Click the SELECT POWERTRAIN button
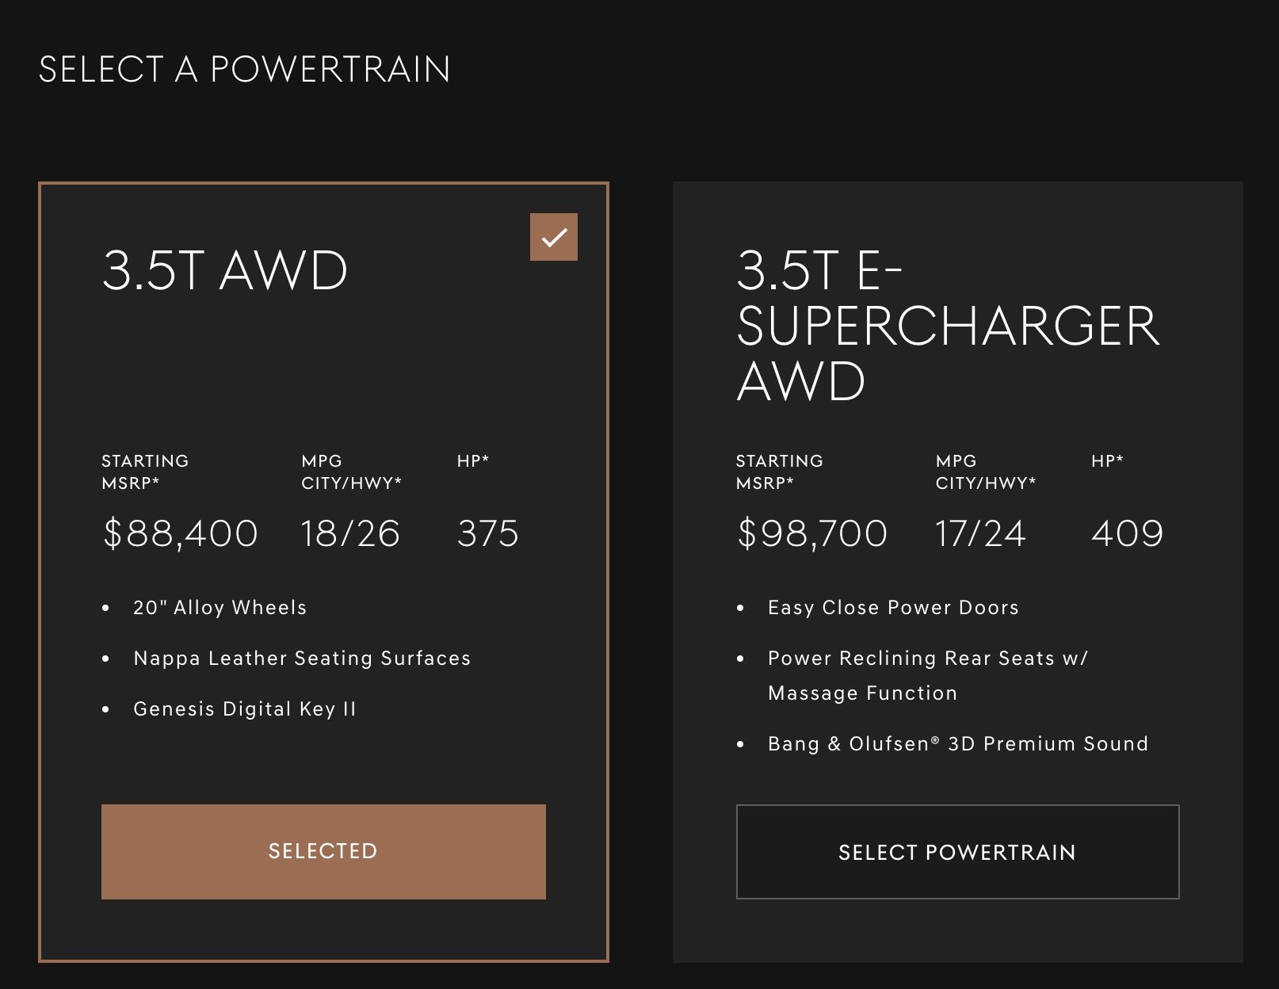1279x989 pixels. click(x=957, y=852)
